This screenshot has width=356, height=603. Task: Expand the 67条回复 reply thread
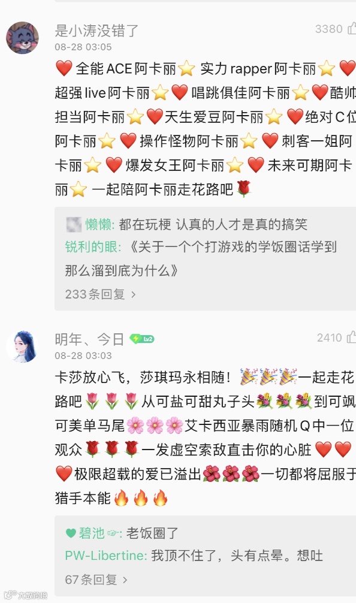[96, 580]
